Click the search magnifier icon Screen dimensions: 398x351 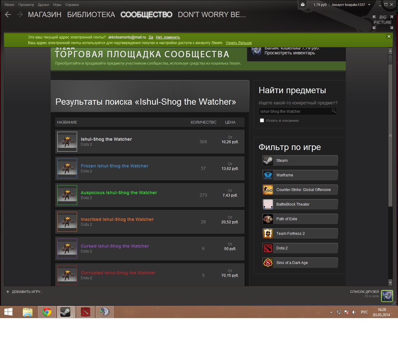333,111
